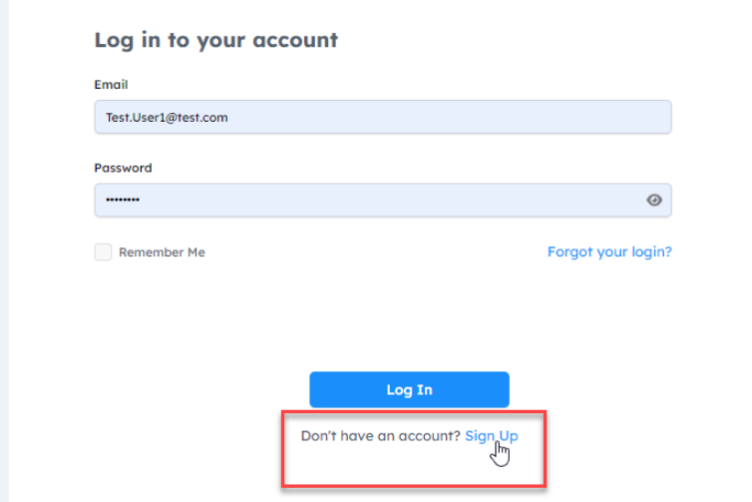The height and width of the screenshot is (502, 752).
Task: Click the Remember Me label text
Action: point(162,252)
